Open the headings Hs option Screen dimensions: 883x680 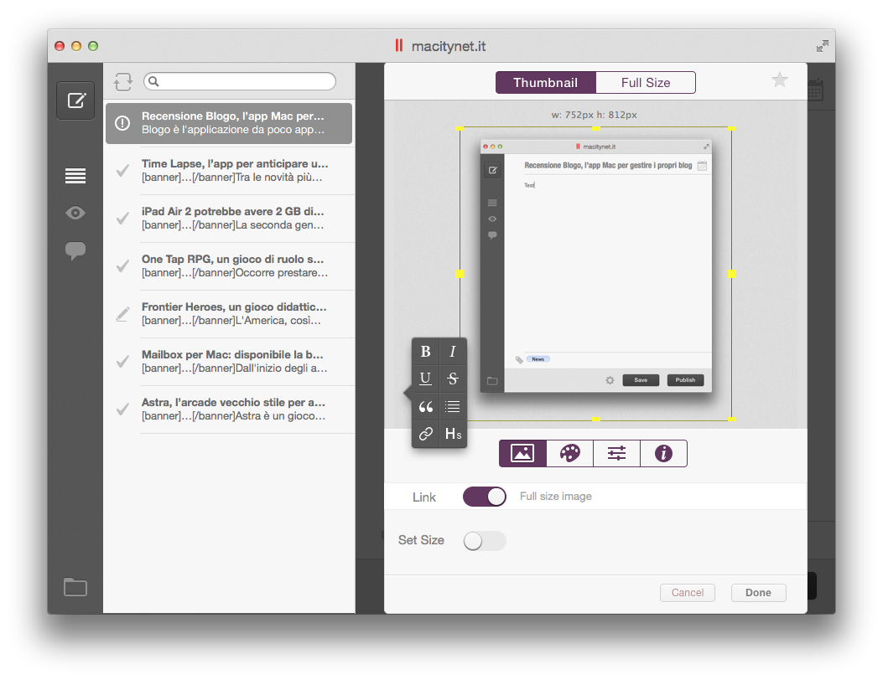point(453,434)
